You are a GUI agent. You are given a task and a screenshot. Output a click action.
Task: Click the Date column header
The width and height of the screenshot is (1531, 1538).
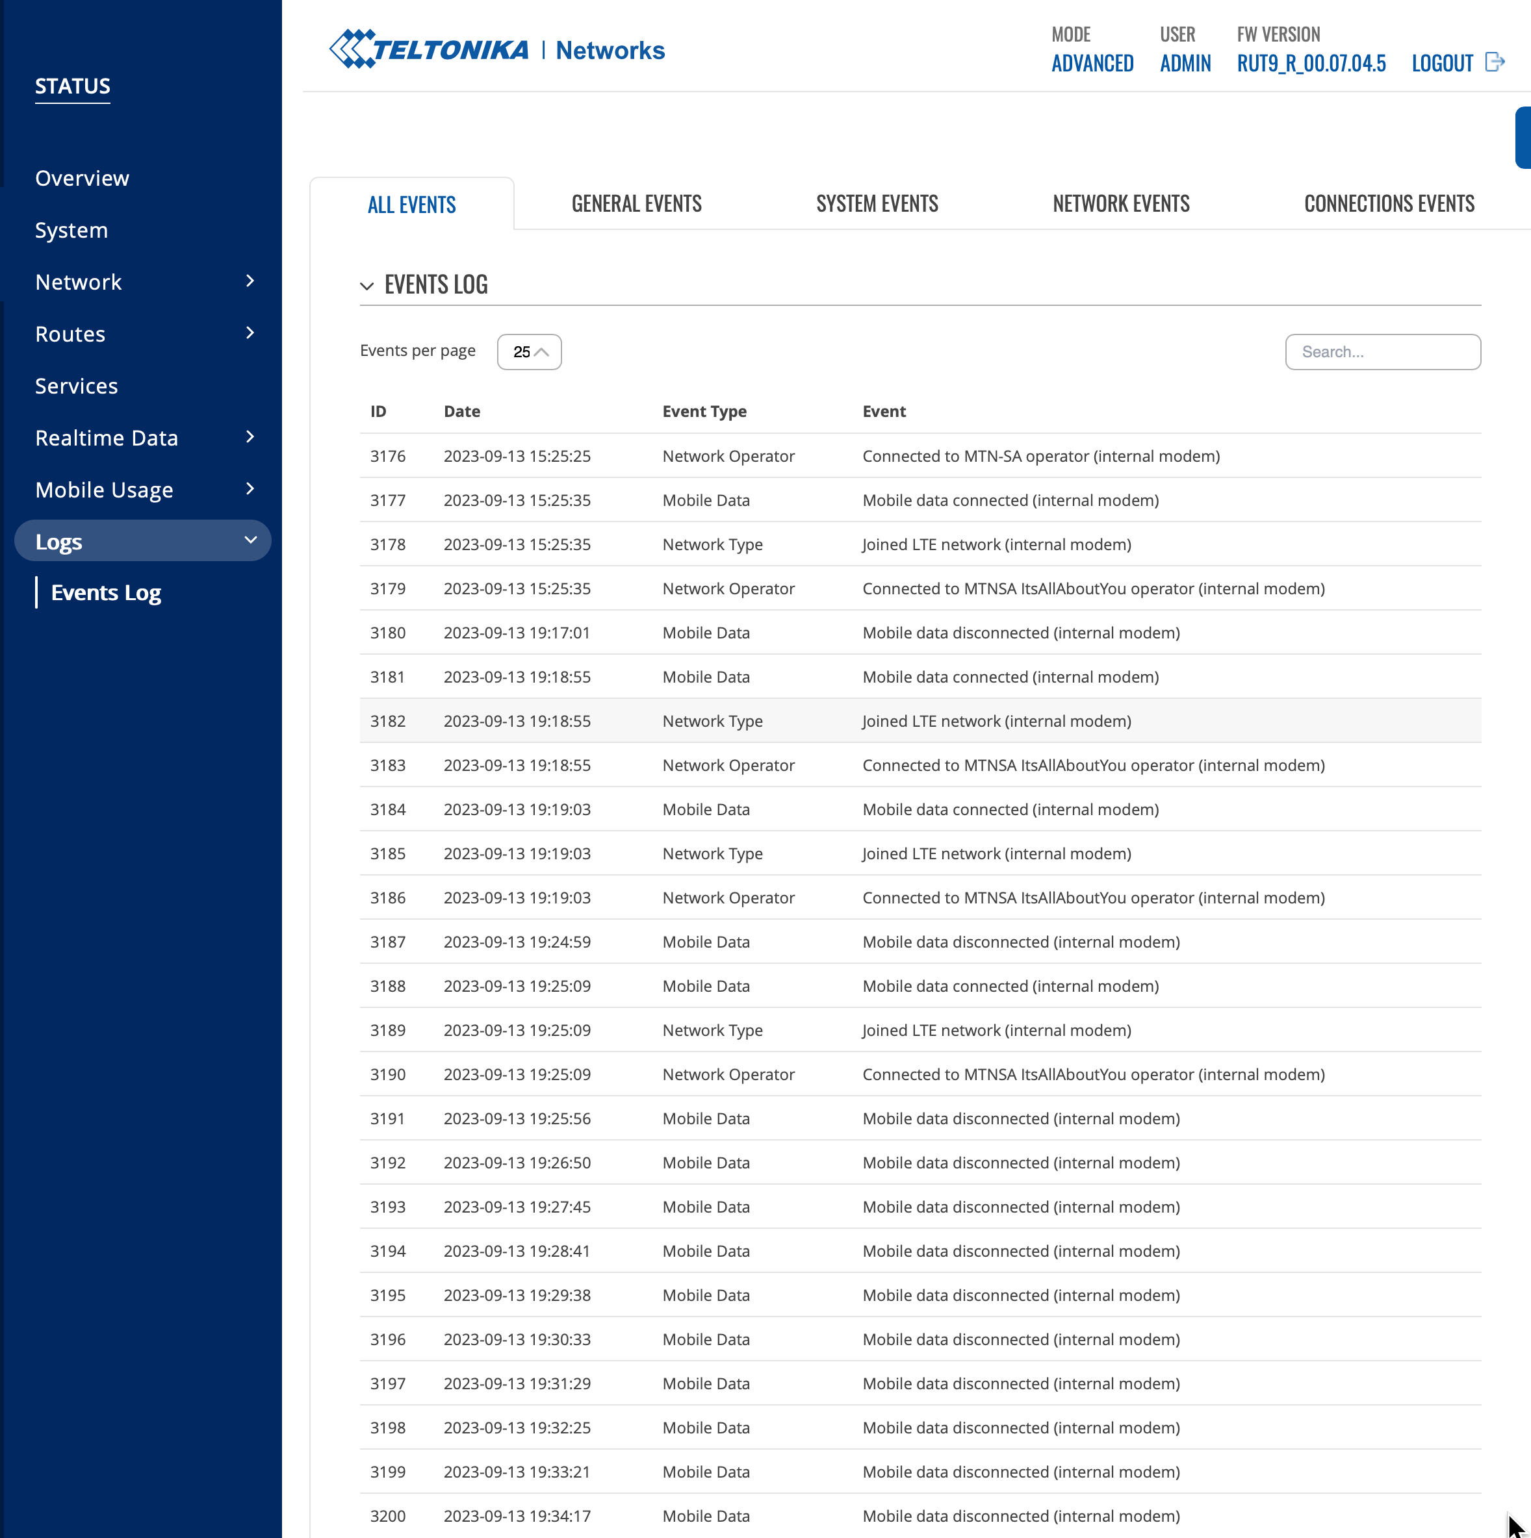click(462, 412)
